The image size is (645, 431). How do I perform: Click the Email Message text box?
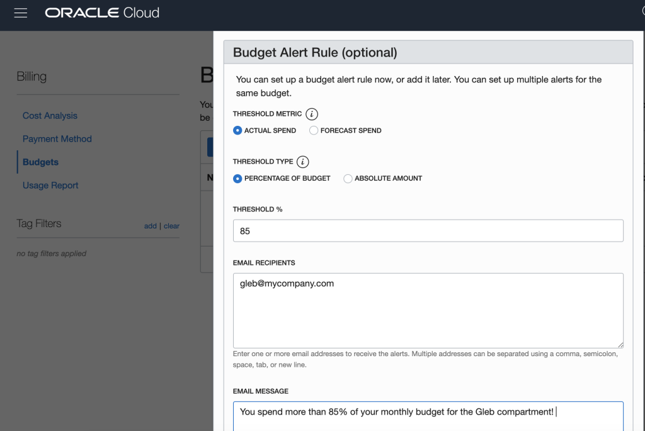click(428, 416)
